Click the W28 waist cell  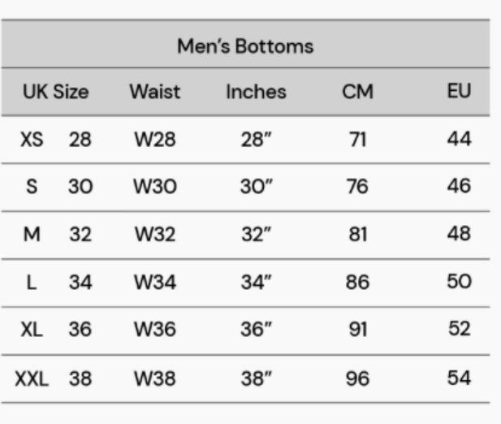pyautogui.click(x=154, y=140)
